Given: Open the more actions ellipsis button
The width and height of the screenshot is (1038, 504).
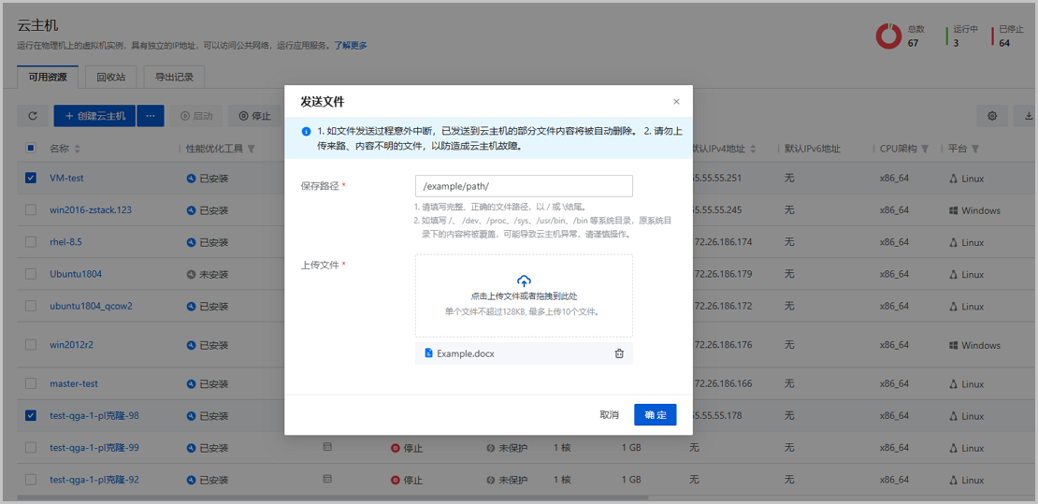Looking at the screenshot, I should tap(151, 116).
